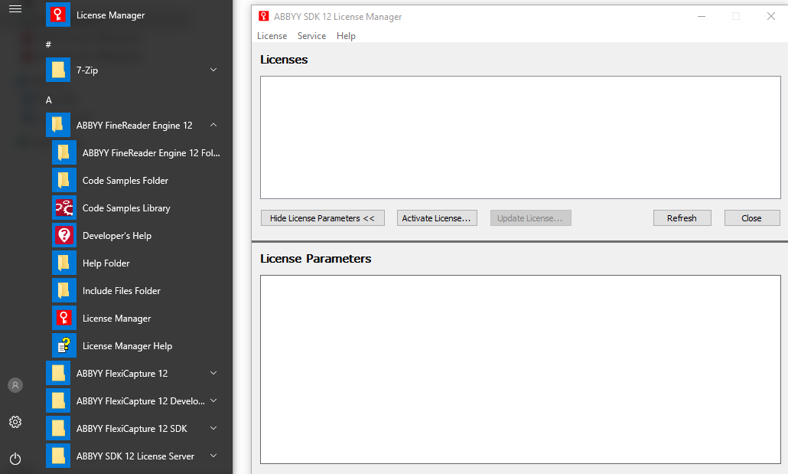
Task: Click the 7-Zip folder icon
Action: (58, 70)
